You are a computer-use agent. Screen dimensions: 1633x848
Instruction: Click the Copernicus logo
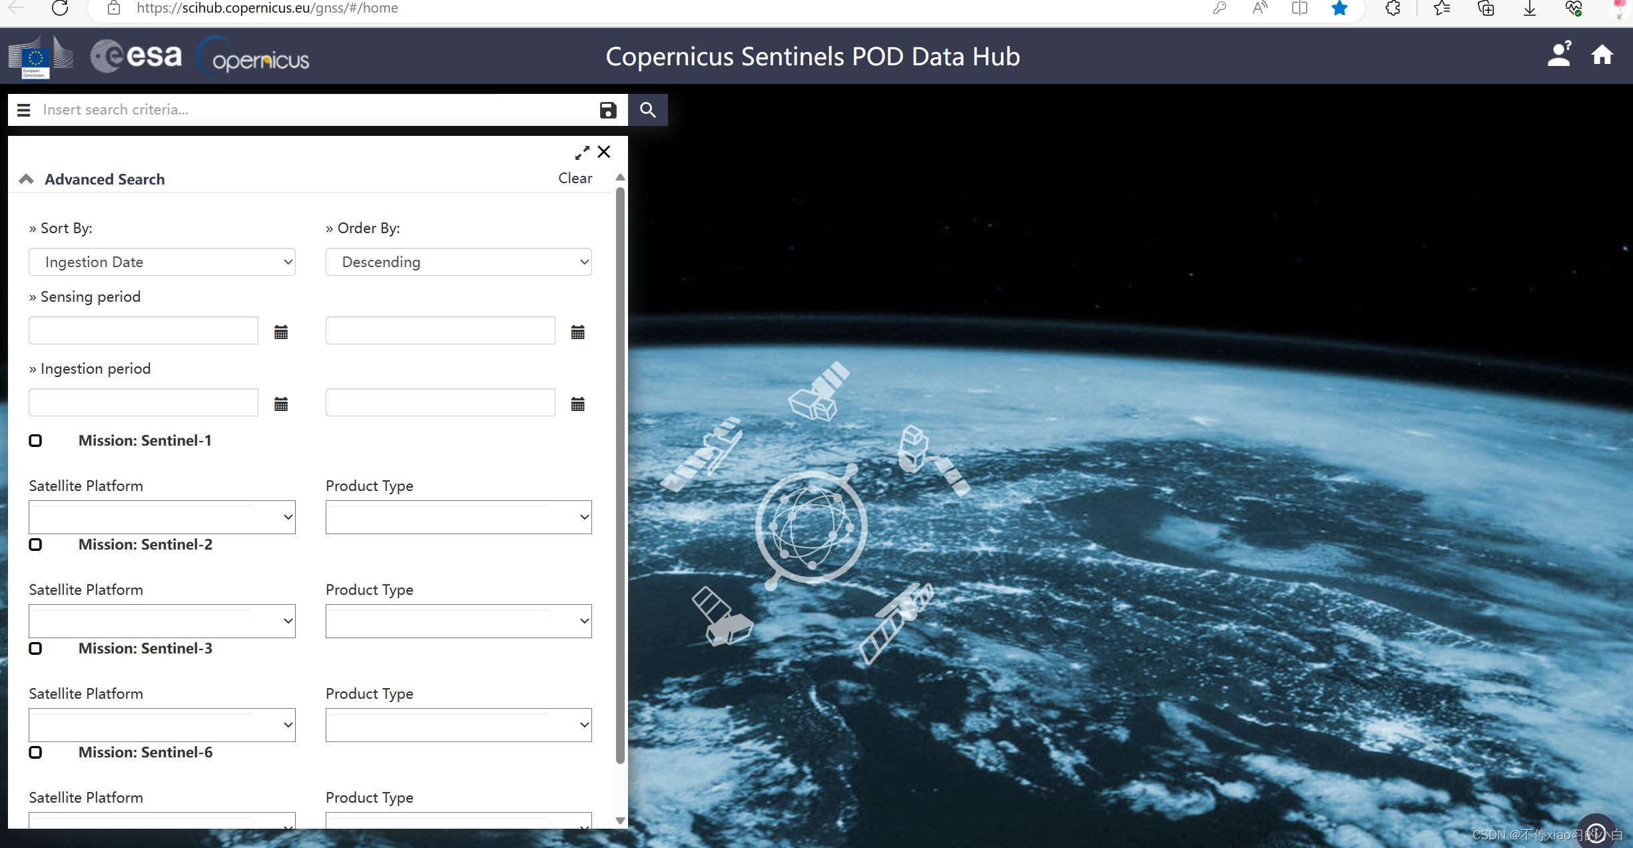coord(254,57)
